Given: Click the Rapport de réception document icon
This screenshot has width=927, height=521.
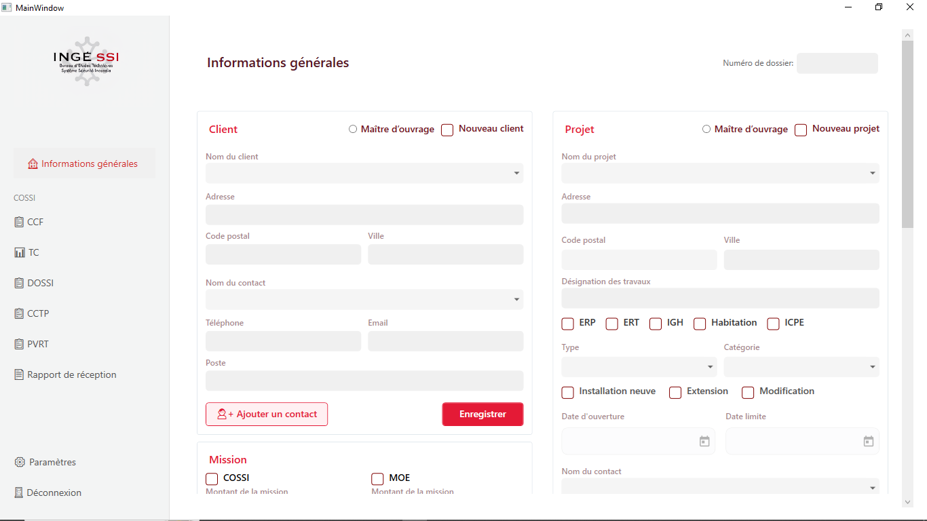Looking at the screenshot, I should (19, 374).
